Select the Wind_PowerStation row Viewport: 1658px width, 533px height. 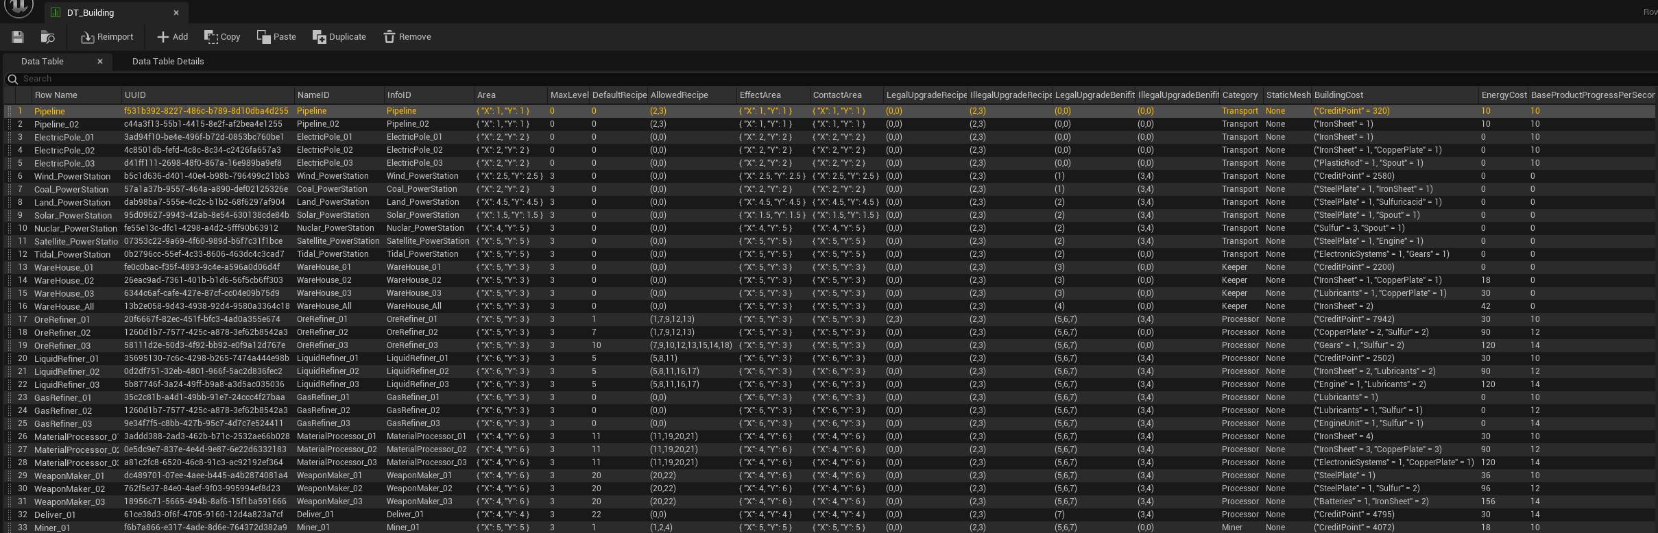(x=72, y=177)
